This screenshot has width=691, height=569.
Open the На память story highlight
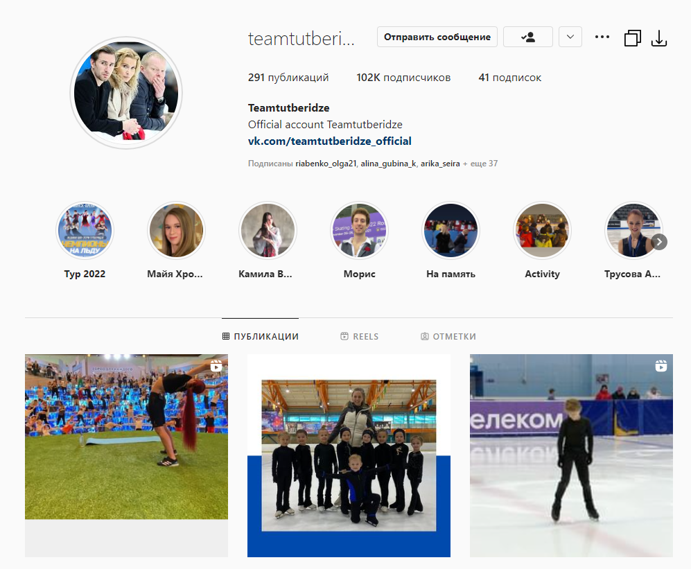451,231
